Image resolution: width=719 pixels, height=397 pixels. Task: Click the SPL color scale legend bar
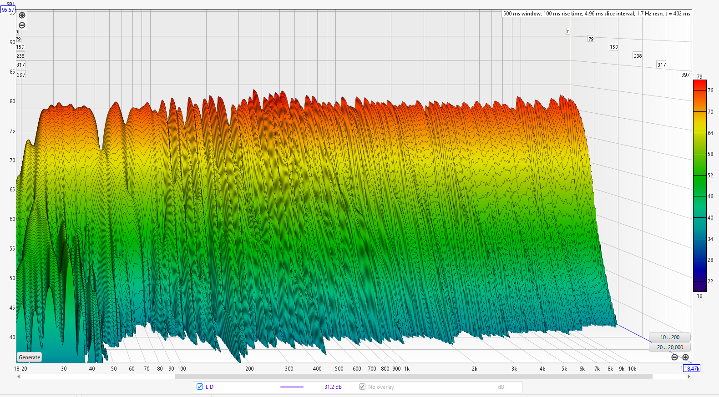pyautogui.click(x=699, y=186)
